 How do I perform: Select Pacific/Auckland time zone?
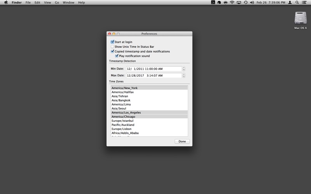pyautogui.click(x=149, y=125)
